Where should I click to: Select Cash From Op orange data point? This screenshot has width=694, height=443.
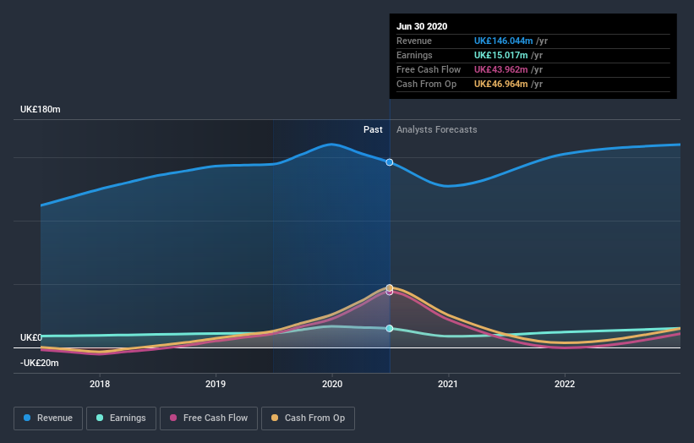[390, 287]
